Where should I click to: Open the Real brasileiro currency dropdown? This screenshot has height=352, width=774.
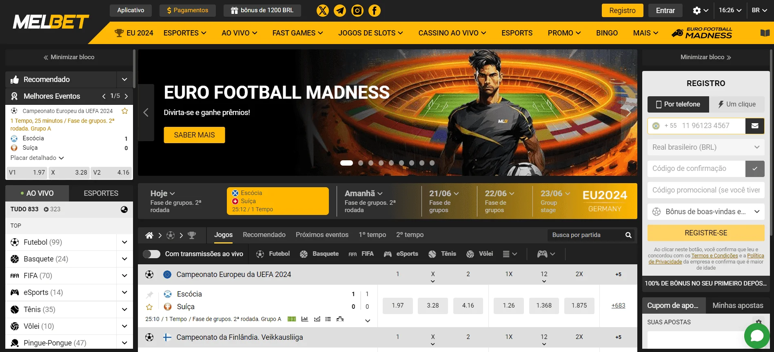tap(706, 147)
